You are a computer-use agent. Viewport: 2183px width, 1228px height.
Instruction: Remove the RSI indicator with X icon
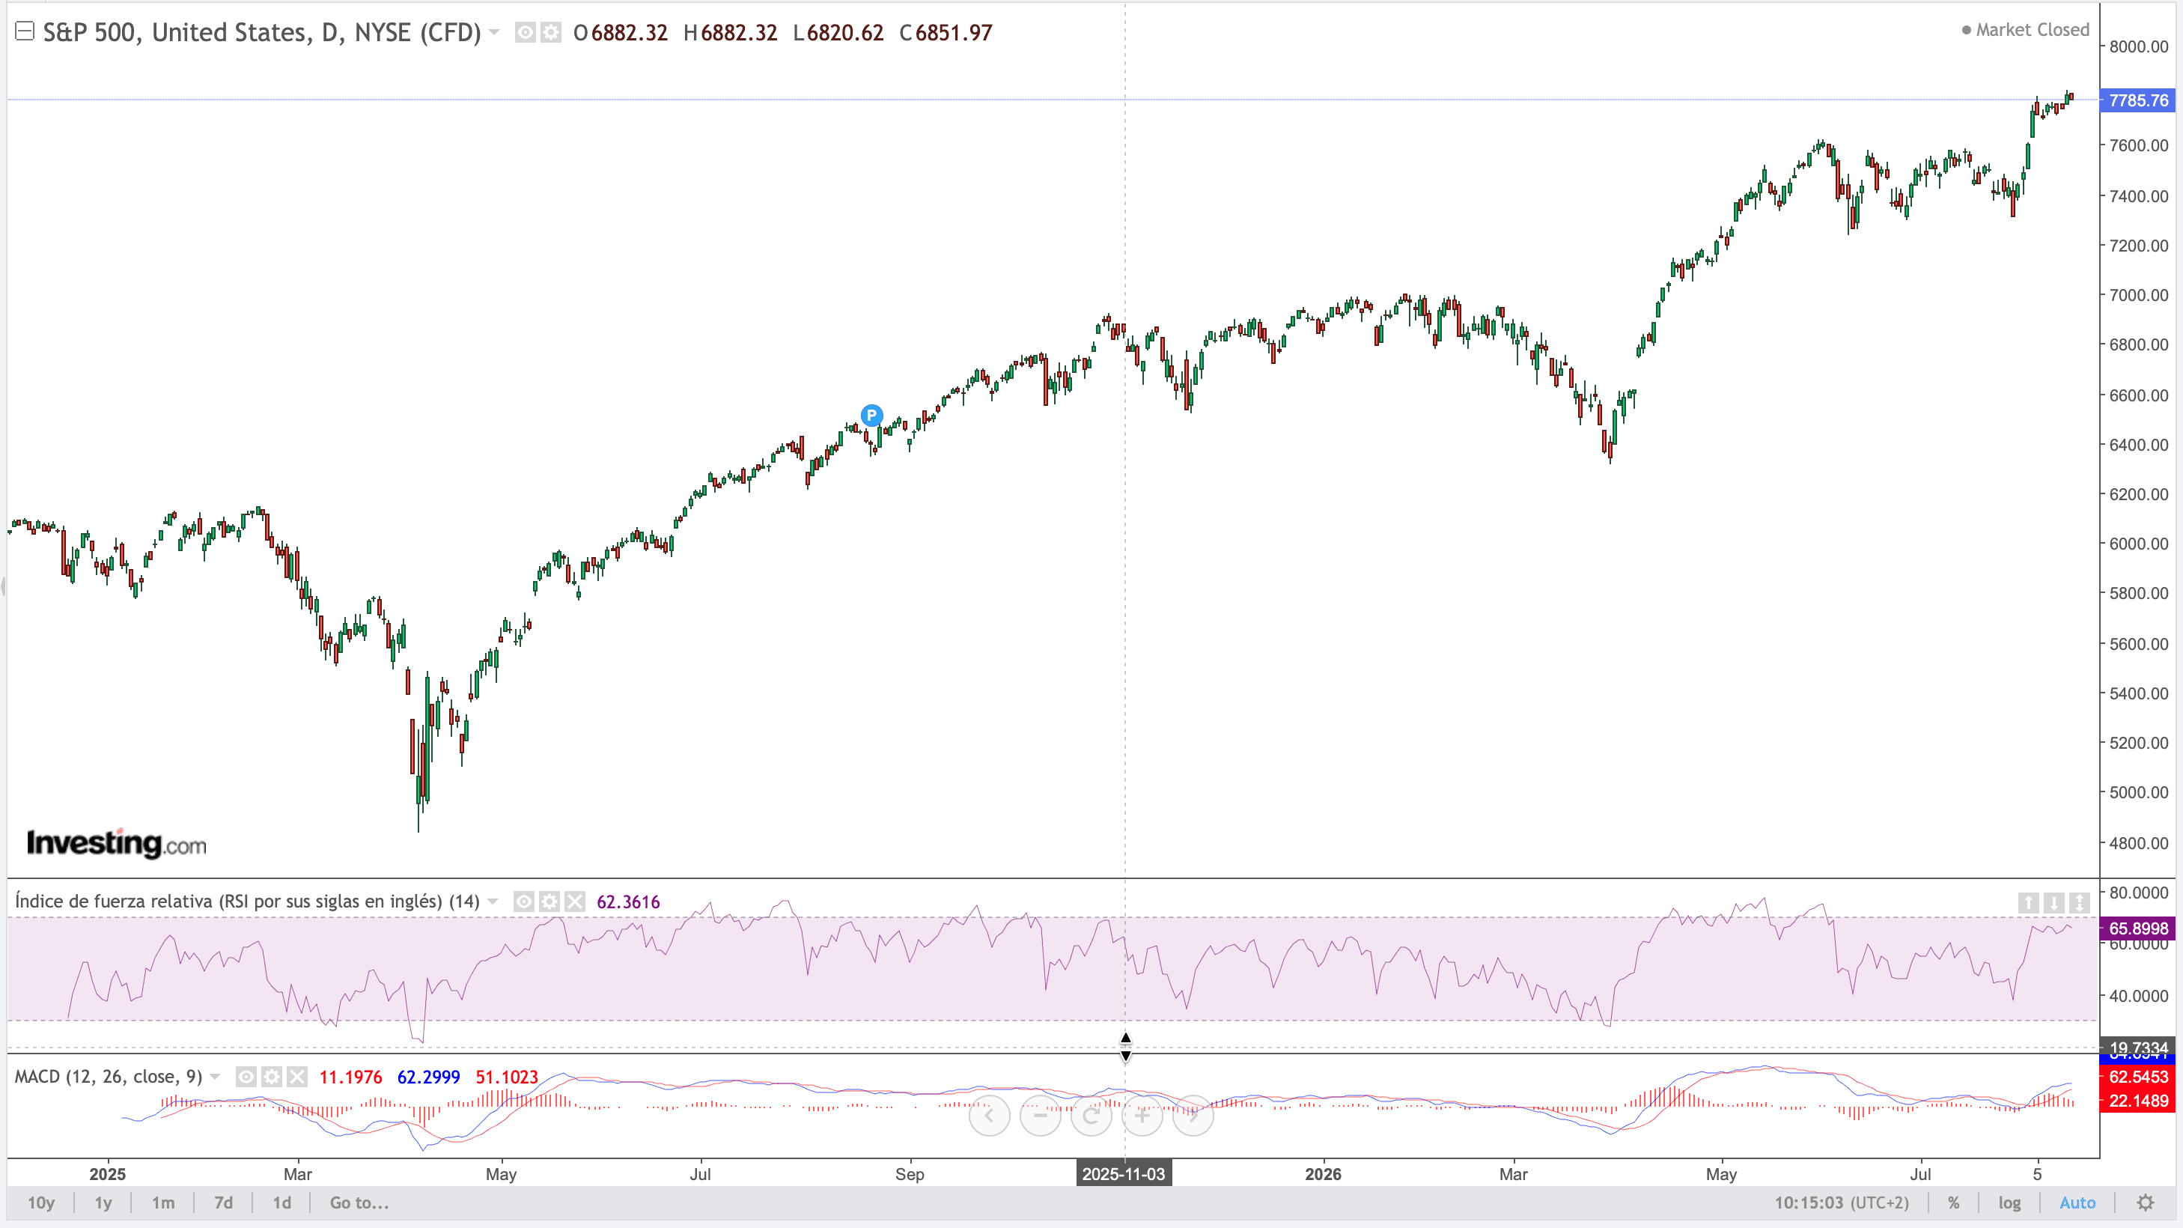(x=574, y=902)
